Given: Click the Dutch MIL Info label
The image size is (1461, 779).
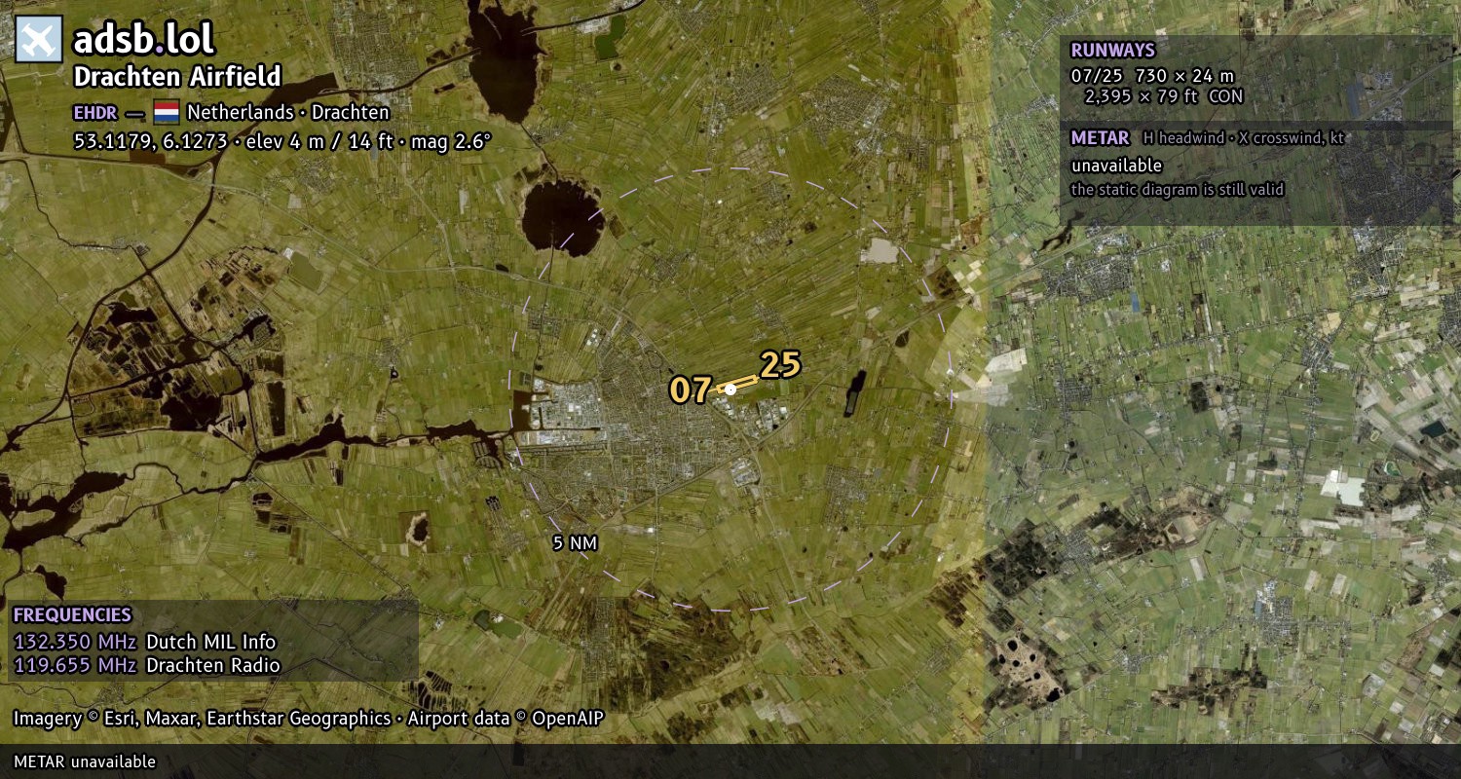Looking at the screenshot, I should click(211, 642).
